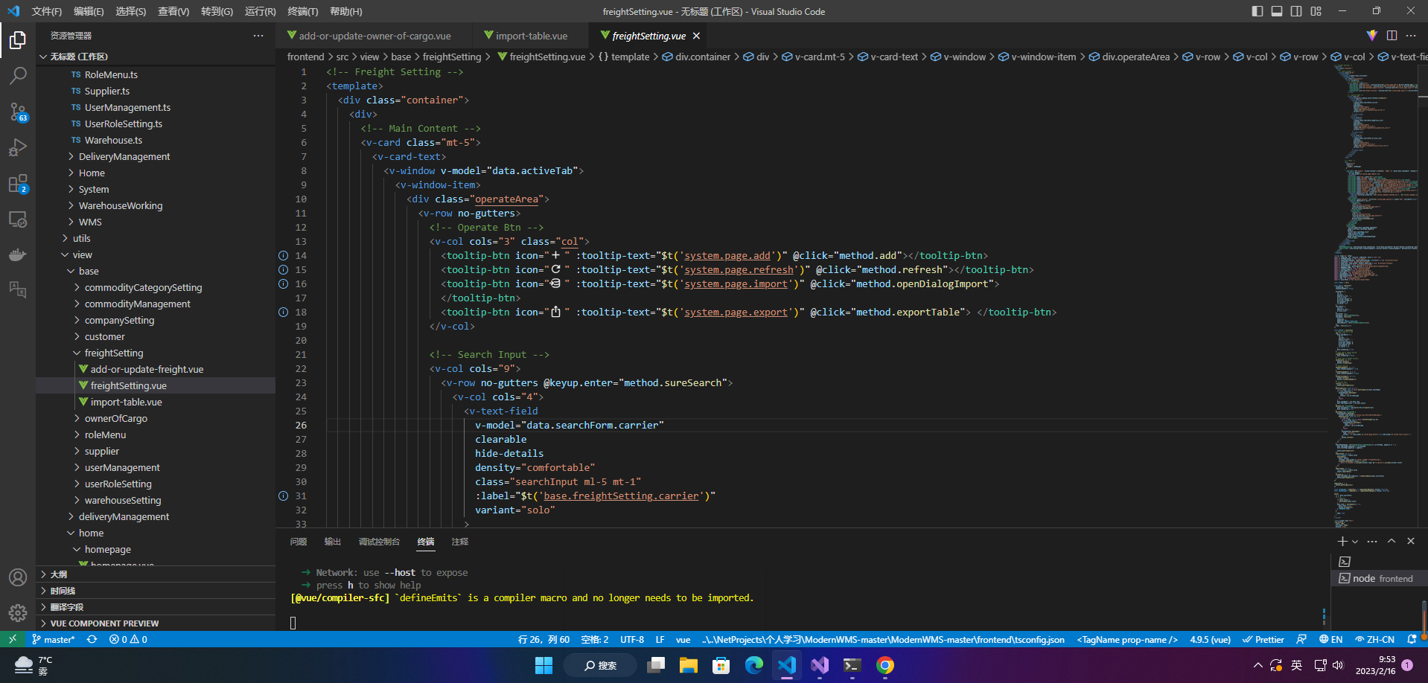This screenshot has height=683, width=1428.
Task: Customize layout icon in title bar
Action: coord(1316,11)
